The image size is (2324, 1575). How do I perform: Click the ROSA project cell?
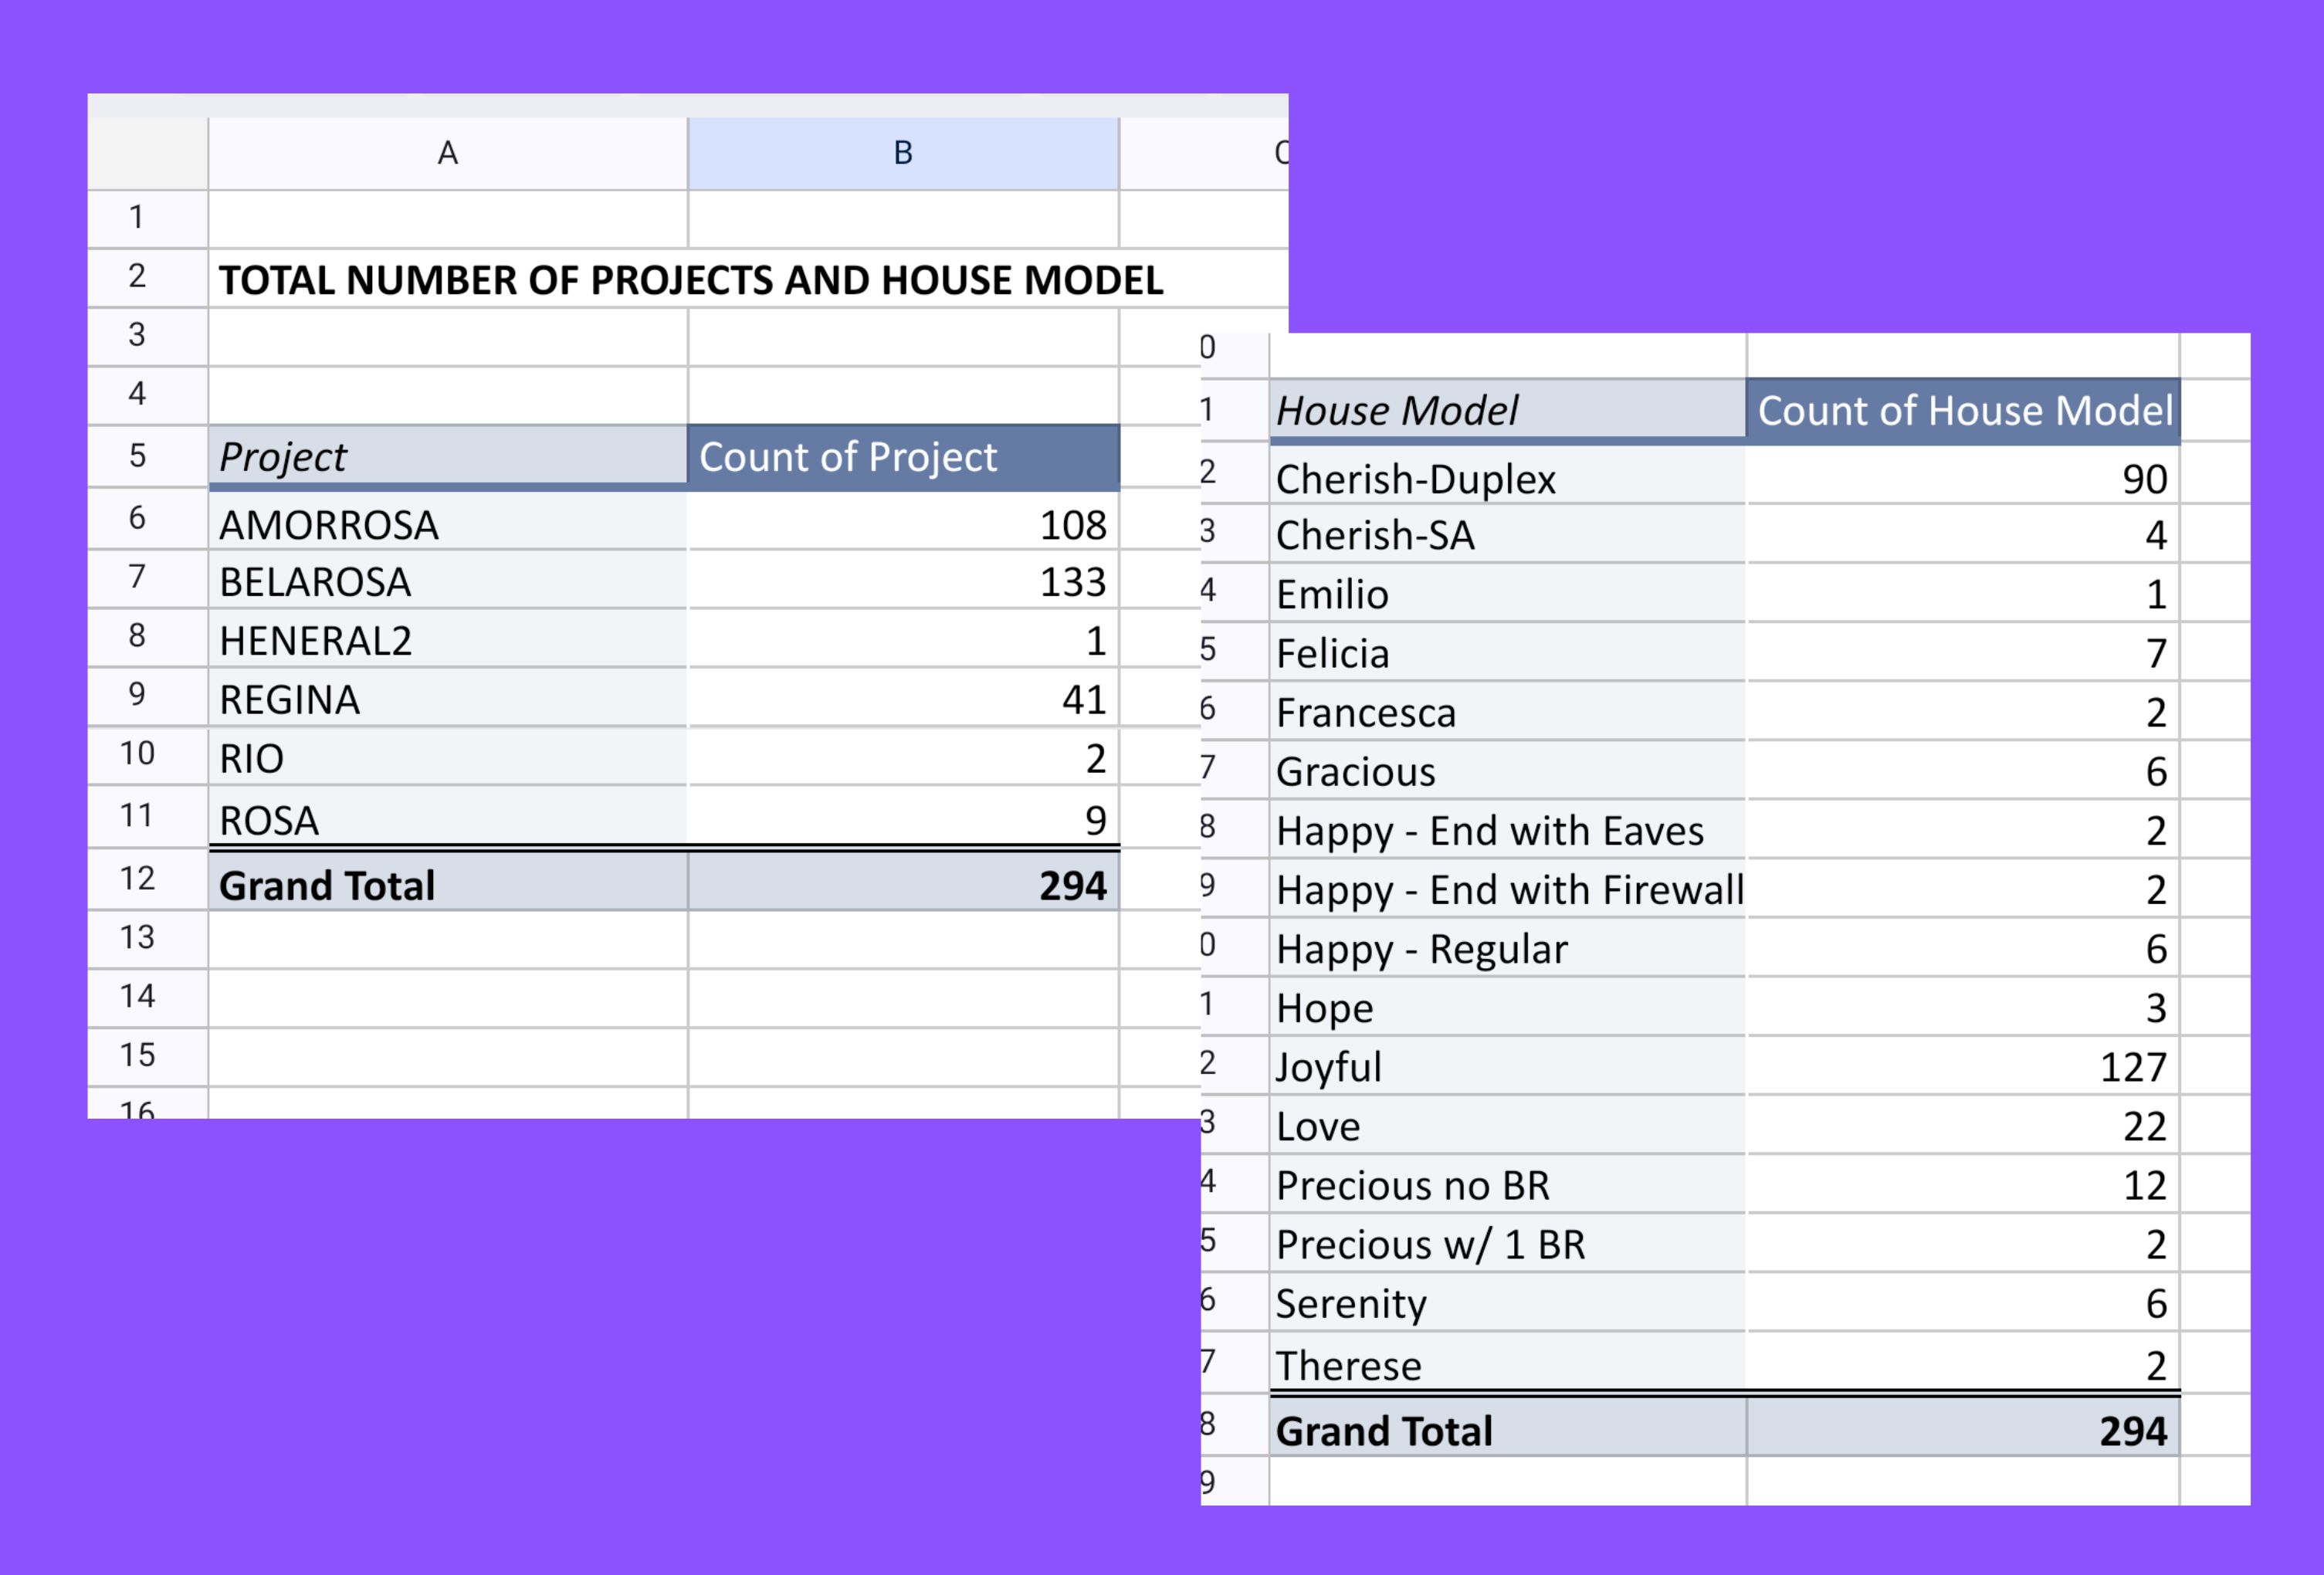[447, 820]
